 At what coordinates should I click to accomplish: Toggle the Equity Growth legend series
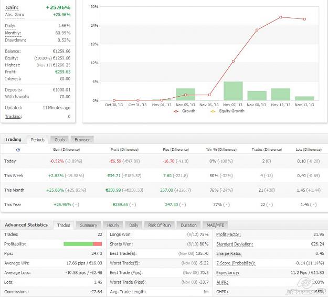(x=227, y=111)
